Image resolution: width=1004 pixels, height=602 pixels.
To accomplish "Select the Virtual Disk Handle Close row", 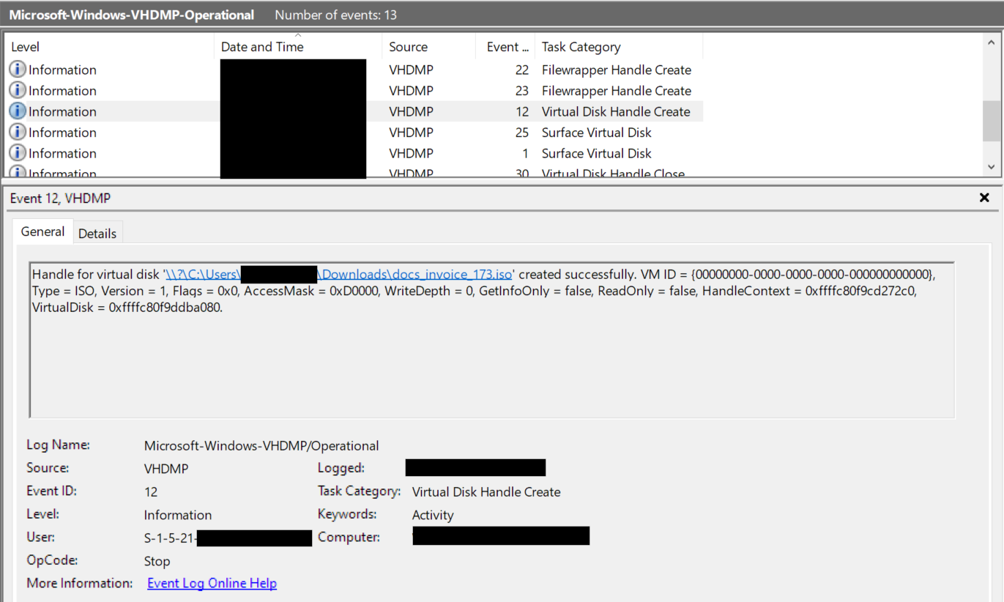I will click(x=353, y=172).
